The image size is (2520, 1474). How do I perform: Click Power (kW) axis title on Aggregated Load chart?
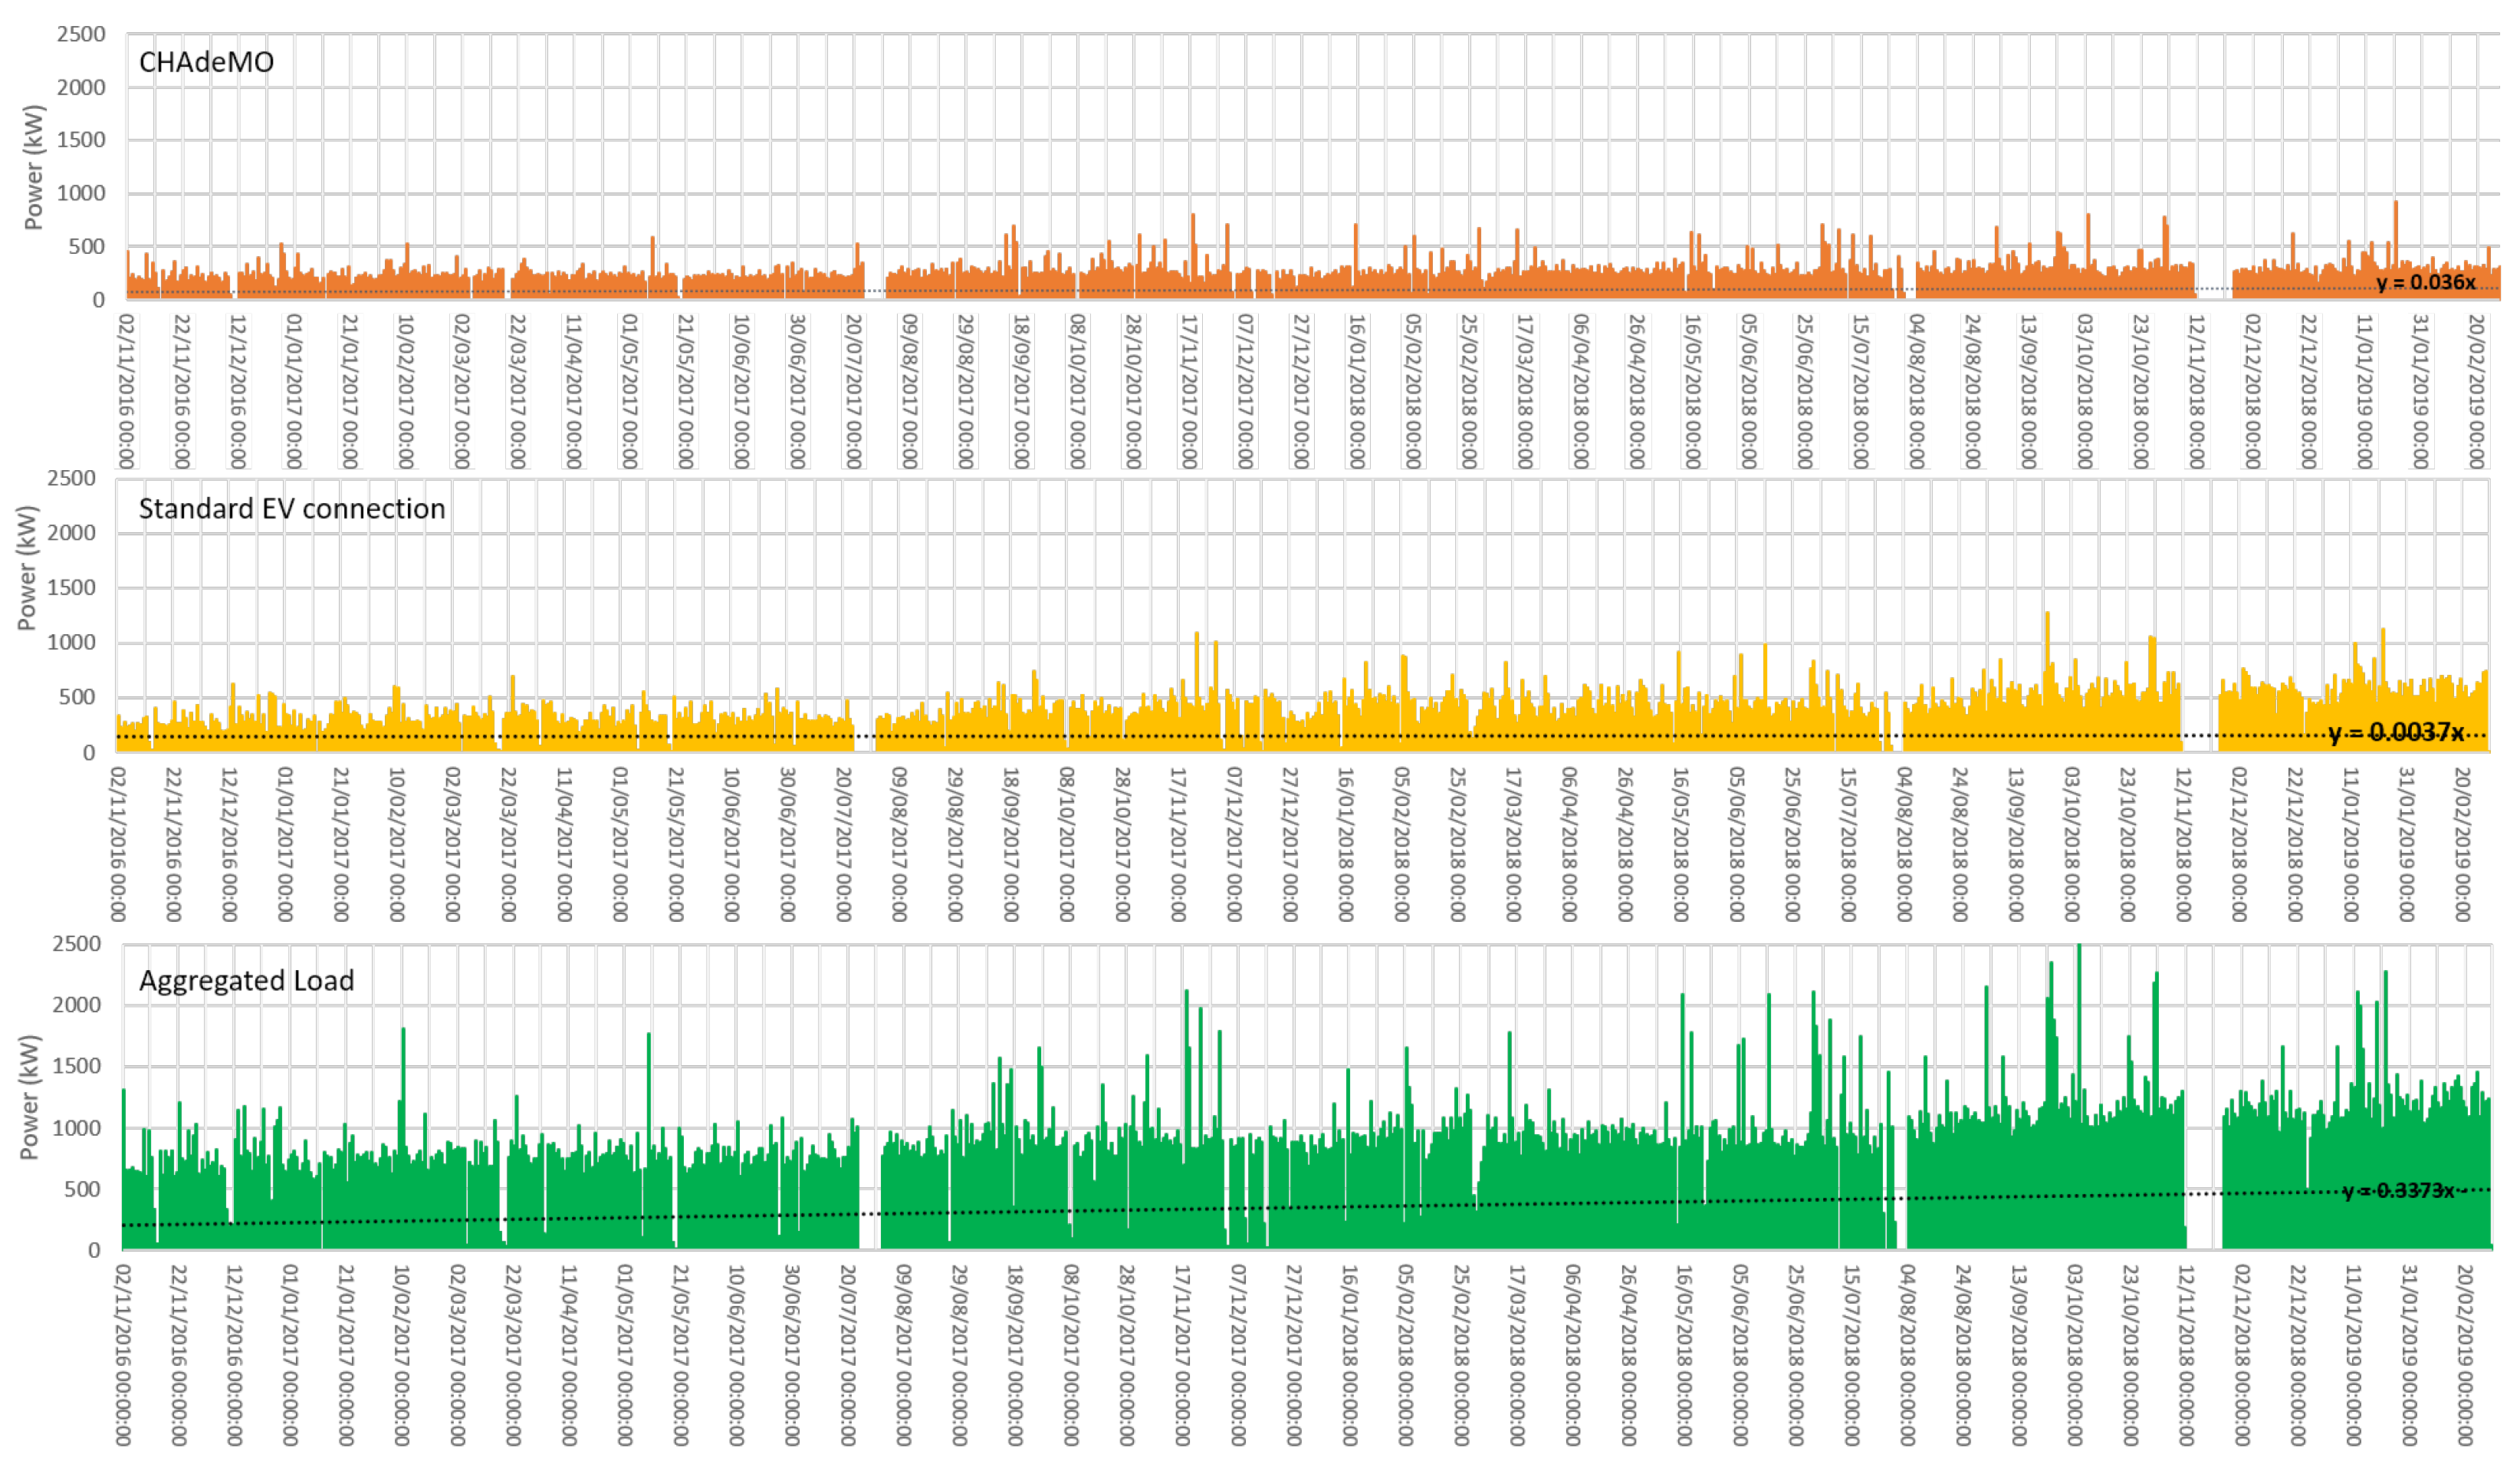point(29,1097)
